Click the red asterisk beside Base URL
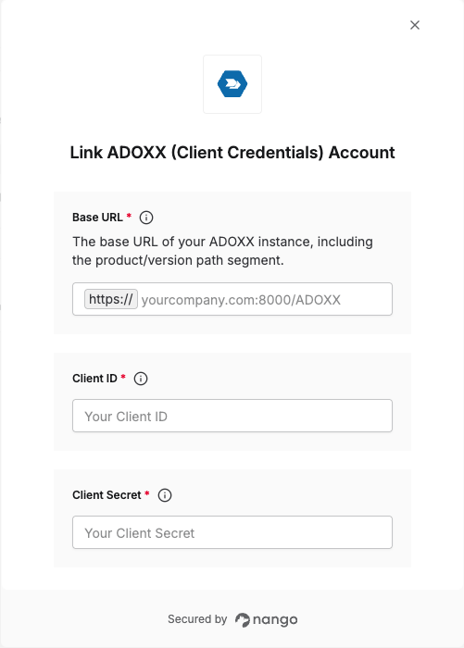This screenshot has width=464, height=648. pyautogui.click(x=129, y=216)
